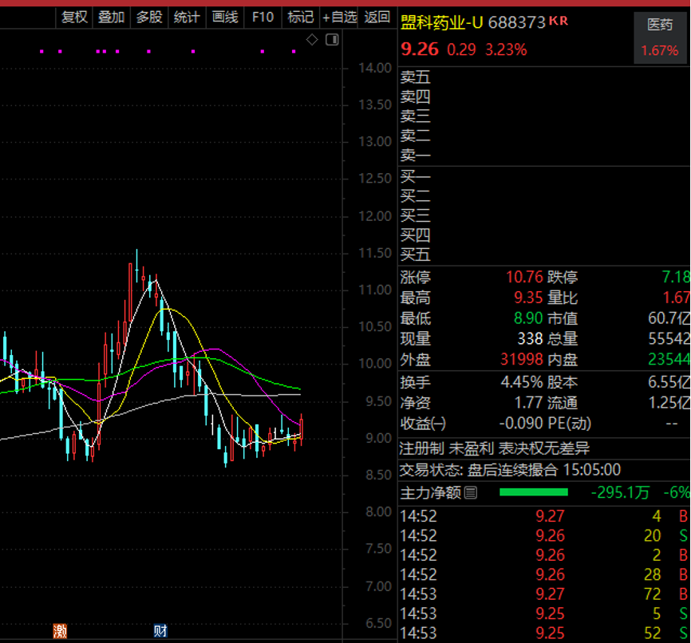Open the 多股 multi-stock view

(x=148, y=17)
